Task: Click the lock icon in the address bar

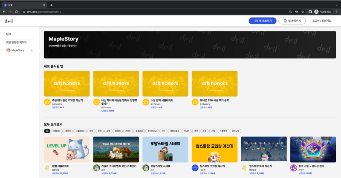Action: click(x=24, y=12)
